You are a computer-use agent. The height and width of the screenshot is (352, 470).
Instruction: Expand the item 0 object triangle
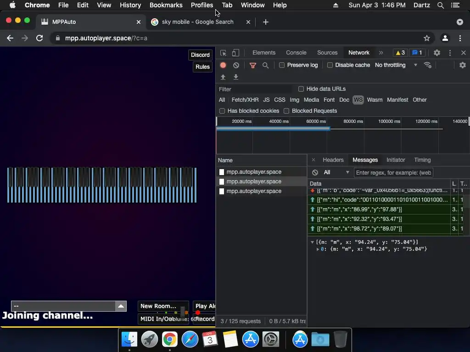coord(318,249)
